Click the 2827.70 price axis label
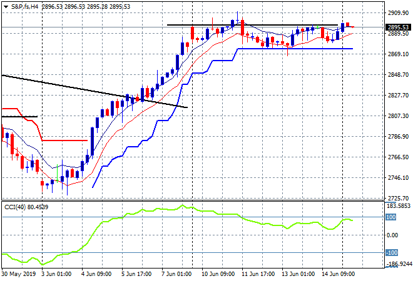Screen dimensions: 413x281 (x=398, y=95)
